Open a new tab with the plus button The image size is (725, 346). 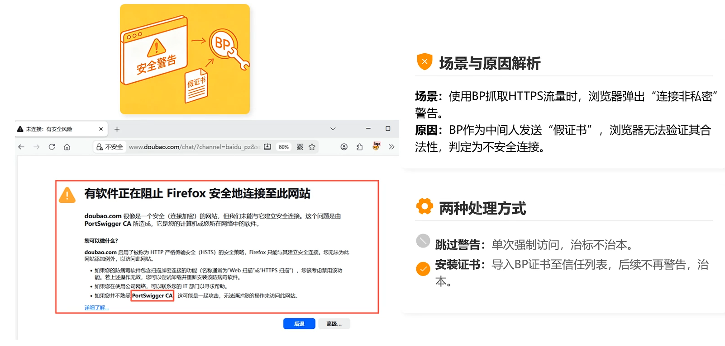tap(117, 129)
